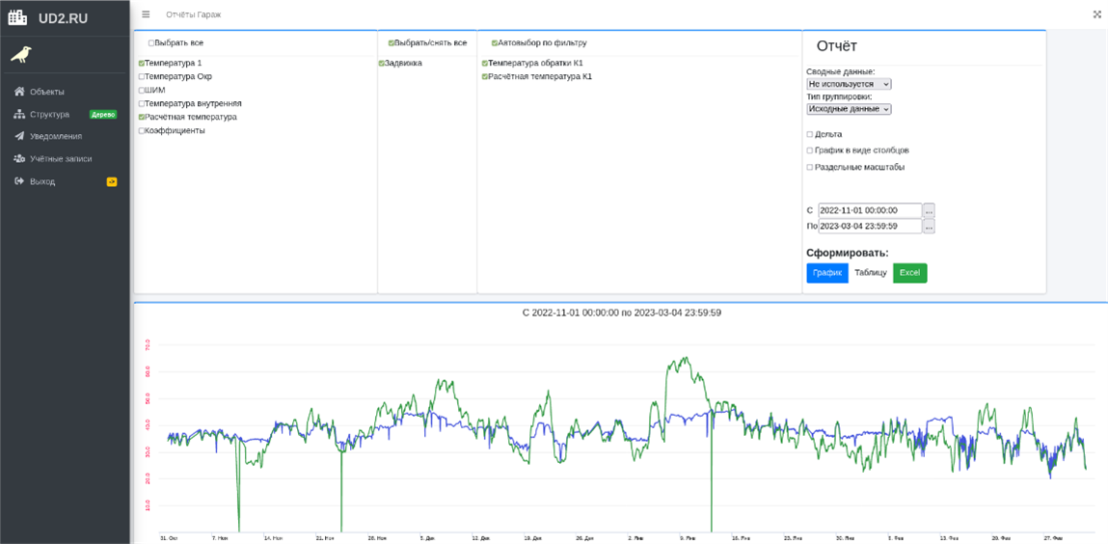
Task: Click the yellow badge next to Выход
Action: coord(112,181)
